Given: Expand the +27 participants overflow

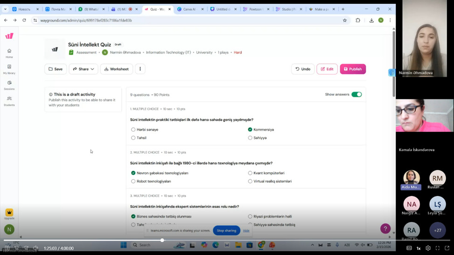Looking at the screenshot, I should [437, 230].
